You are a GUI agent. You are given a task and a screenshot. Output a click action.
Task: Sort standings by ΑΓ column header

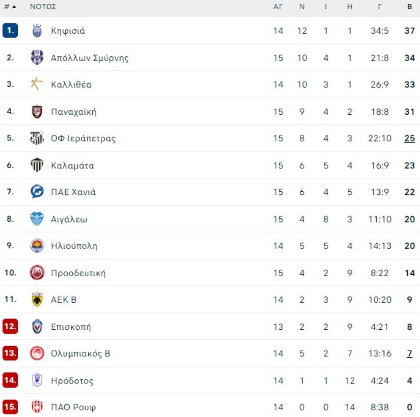pyautogui.click(x=278, y=7)
